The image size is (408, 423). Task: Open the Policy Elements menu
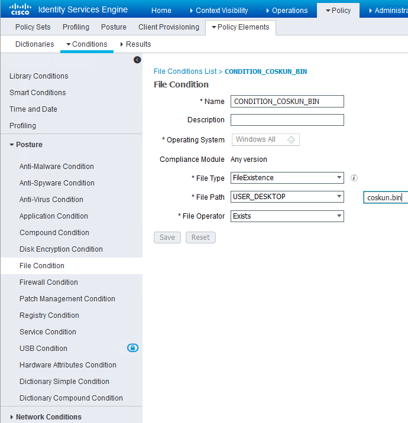(241, 27)
